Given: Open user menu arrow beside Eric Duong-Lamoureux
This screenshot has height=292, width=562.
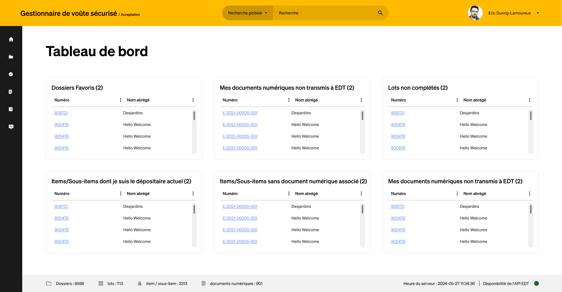Looking at the screenshot, I should coord(538,13).
